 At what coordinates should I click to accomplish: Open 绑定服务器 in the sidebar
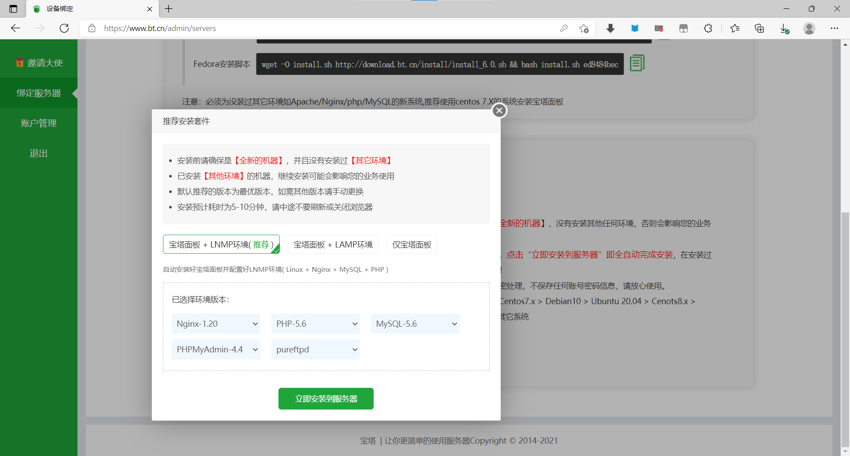pos(39,93)
